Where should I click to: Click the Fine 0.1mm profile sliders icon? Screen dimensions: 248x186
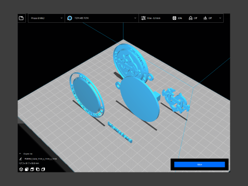143,18
